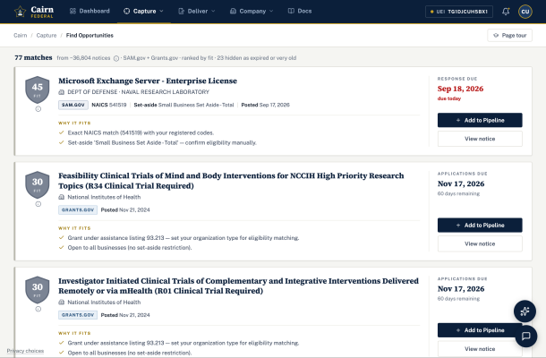The height and width of the screenshot is (358, 546).
Task: View notice for Investigator Initiated Clinical Trials
Action: click(x=480, y=349)
